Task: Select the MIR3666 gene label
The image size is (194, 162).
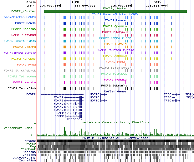Action: tap(74, 119)
